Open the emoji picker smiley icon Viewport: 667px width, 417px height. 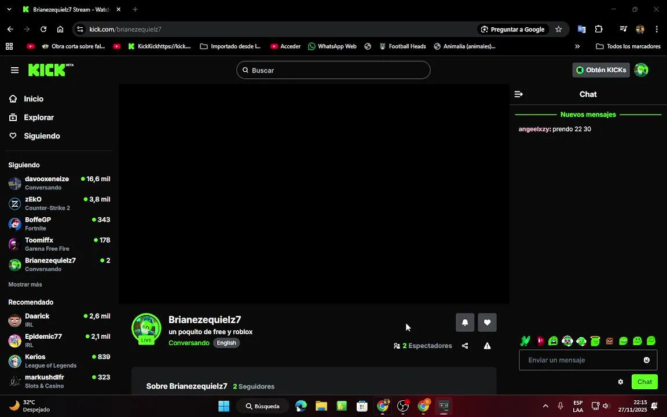(647, 360)
